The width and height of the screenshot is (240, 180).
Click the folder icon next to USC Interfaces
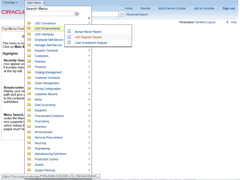pos(29,34)
